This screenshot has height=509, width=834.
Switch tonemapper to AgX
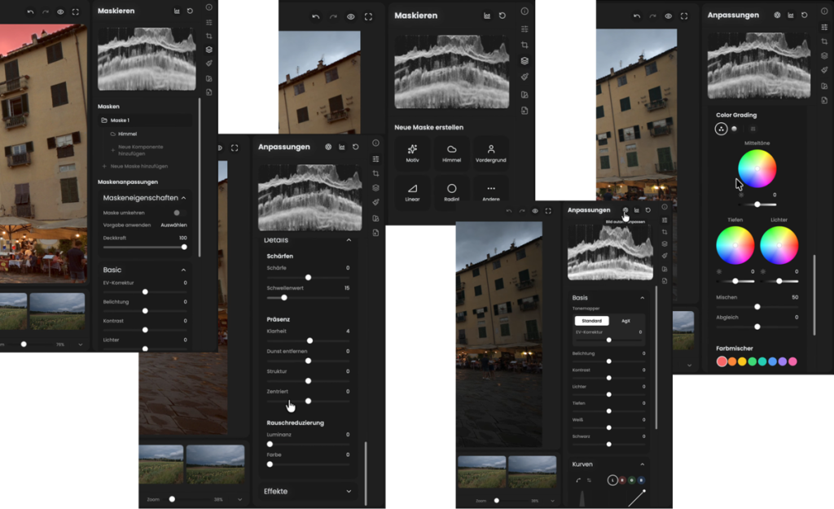click(x=626, y=321)
